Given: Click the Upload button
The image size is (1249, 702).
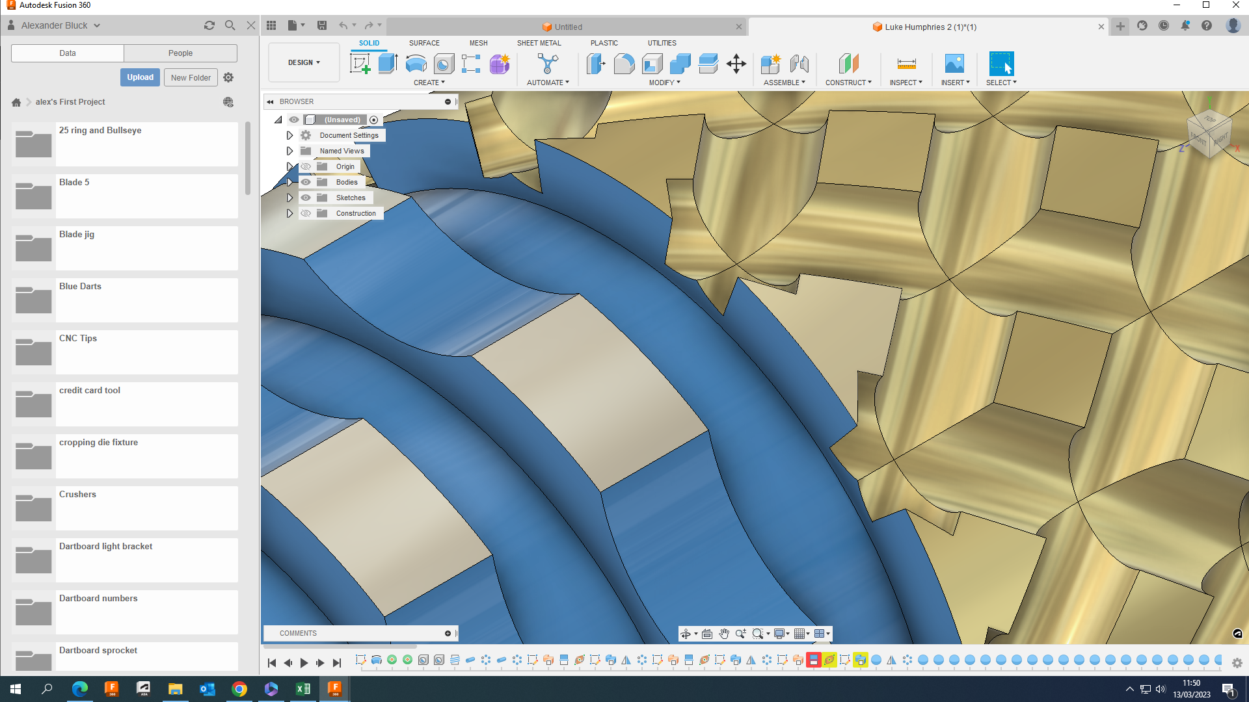Looking at the screenshot, I should (140, 77).
